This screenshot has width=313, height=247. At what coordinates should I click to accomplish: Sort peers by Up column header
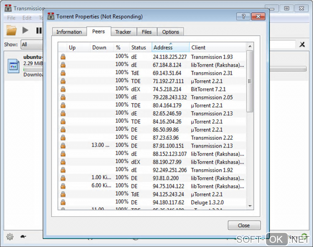click(78, 47)
